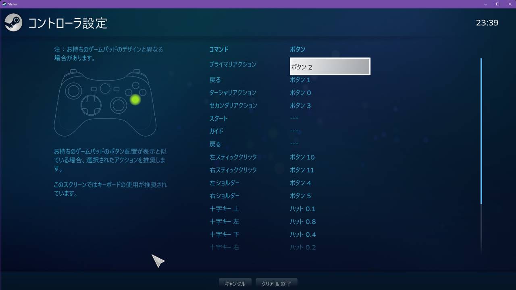
Task: Click the D-pad on the gamepad diagram
Action: point(91,106)
